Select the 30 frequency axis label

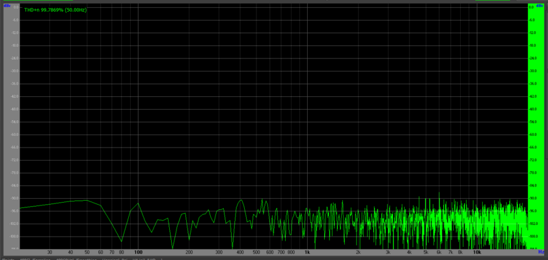click(49, 252)
